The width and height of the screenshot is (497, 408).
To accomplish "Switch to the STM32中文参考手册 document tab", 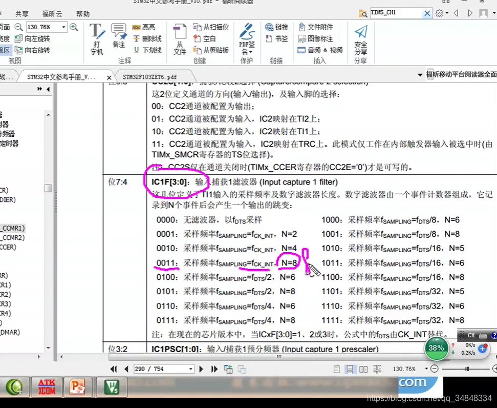I will coord(61,77).
